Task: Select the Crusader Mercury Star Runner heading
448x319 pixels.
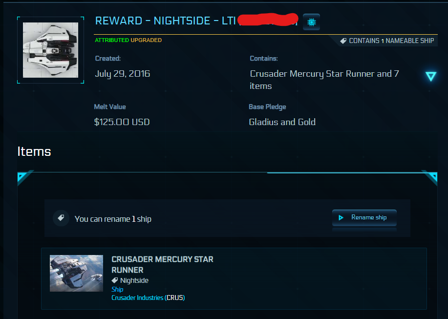Action: click(162, 264)
